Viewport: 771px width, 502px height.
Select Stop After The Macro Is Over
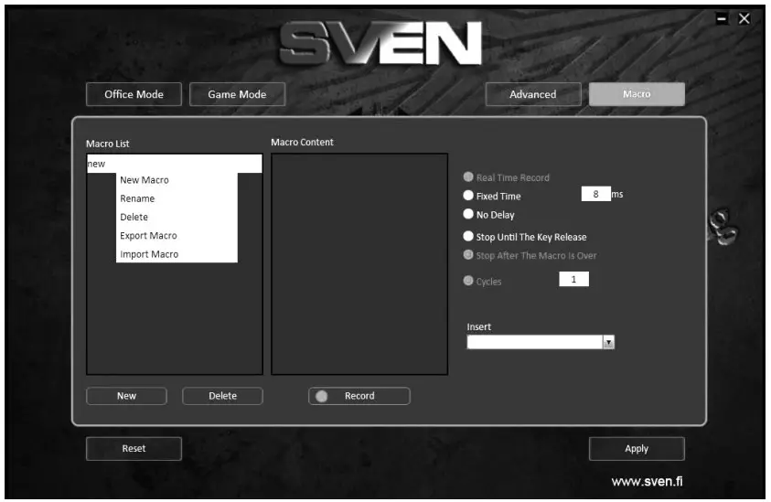[468, 255]
